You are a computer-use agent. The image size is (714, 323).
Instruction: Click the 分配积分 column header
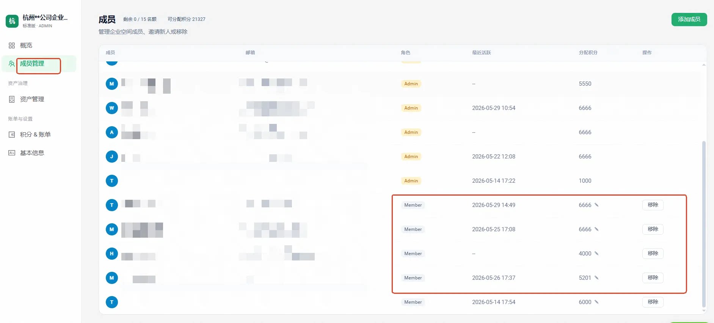click(x=588, y=53)
